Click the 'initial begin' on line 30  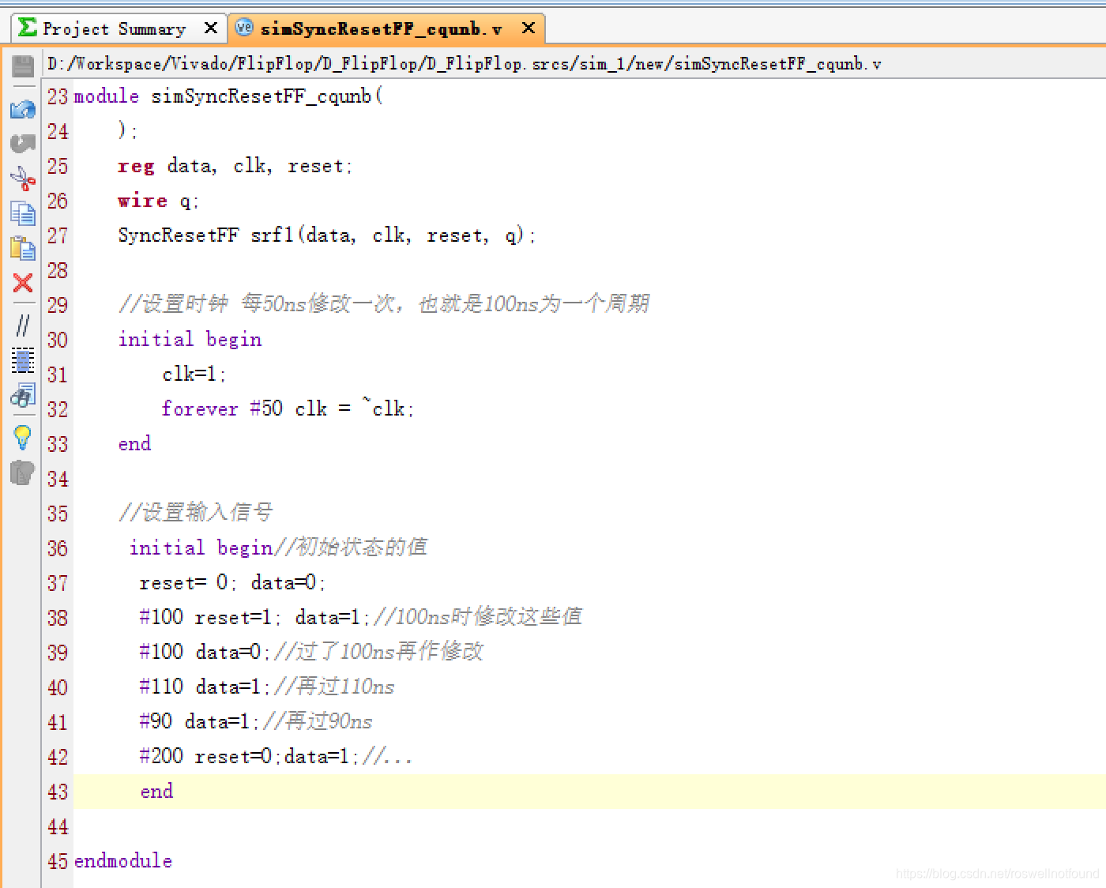click(x=190, y=340)
